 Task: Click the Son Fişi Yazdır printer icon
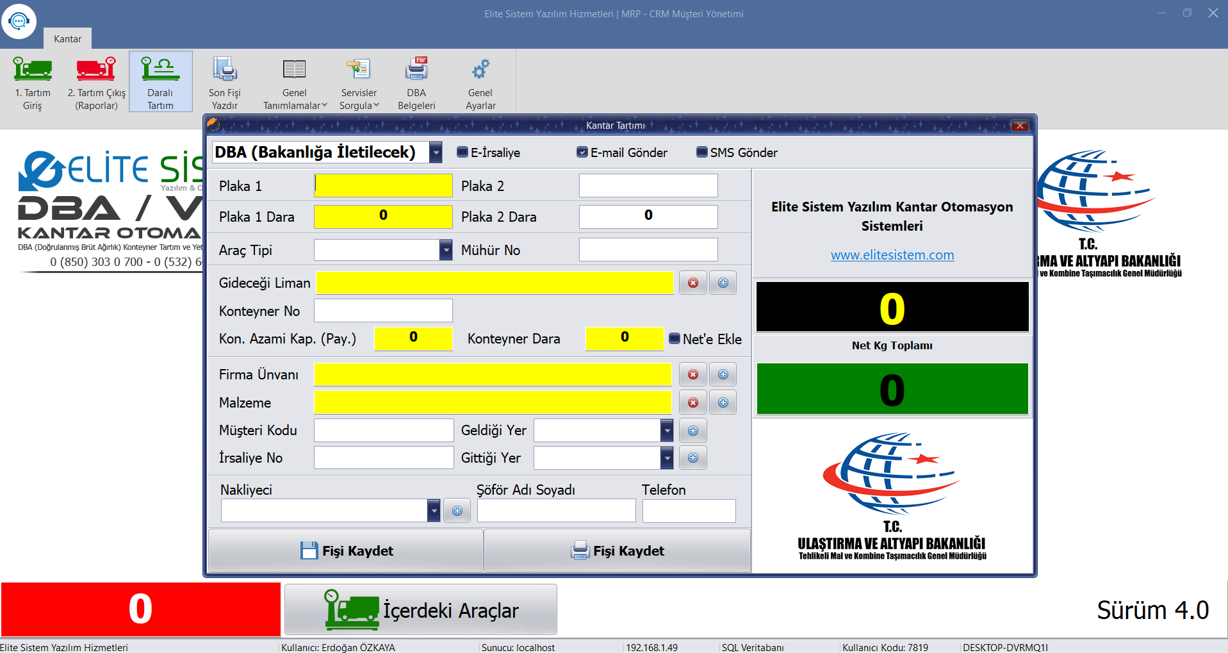225,69
